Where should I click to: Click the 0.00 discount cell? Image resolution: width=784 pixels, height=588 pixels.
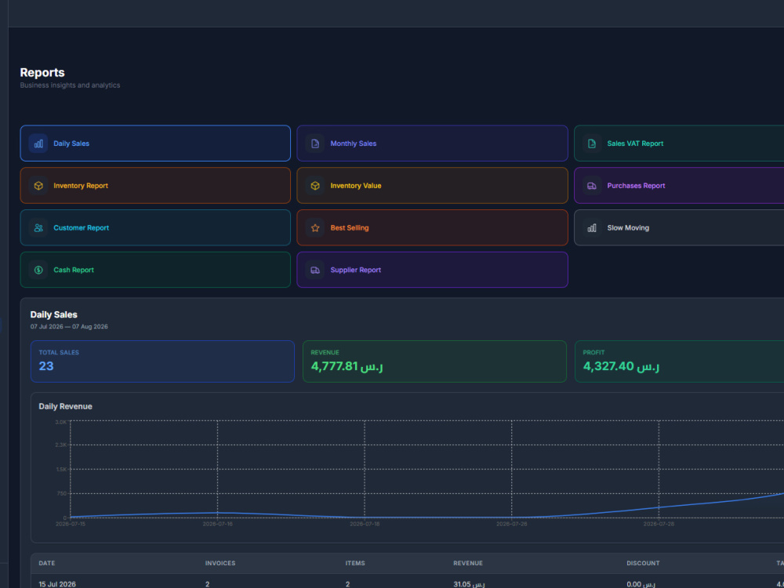[x=641, y=584]
